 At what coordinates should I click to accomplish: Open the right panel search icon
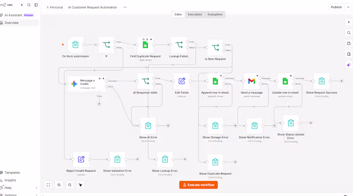(349, 33)
